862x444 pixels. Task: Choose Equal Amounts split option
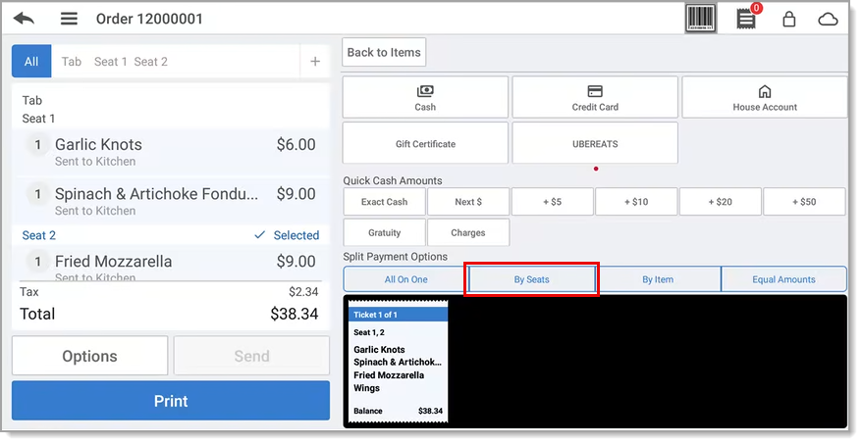tap(783, 279)
